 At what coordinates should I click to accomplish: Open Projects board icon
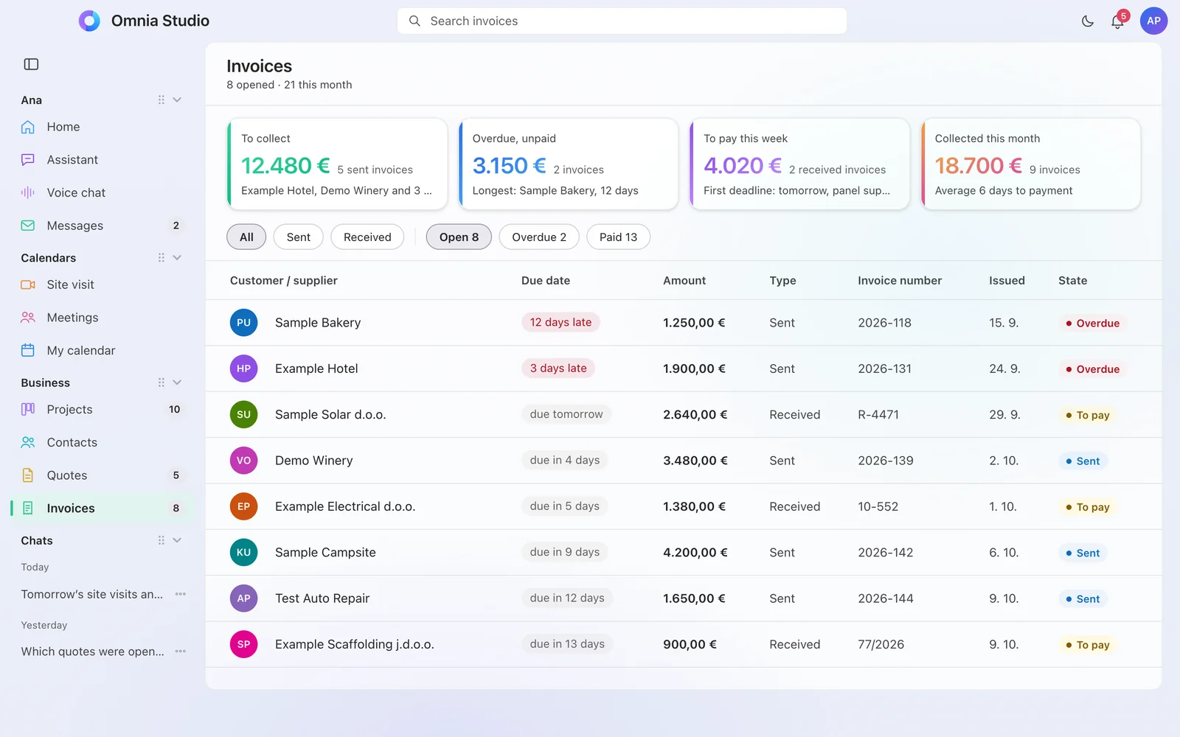(x=28, y=409)
